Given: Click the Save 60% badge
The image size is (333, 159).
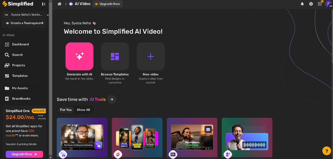Looking at the screenshot, I should [39, 111].
